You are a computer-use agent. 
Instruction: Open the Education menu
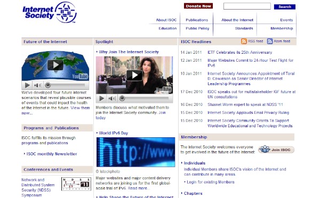(x=167, y=28)
